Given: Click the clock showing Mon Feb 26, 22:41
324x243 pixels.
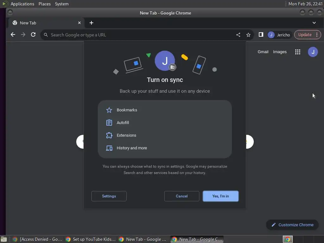Looking at the screenshot, I should click(x=305, y=4).
